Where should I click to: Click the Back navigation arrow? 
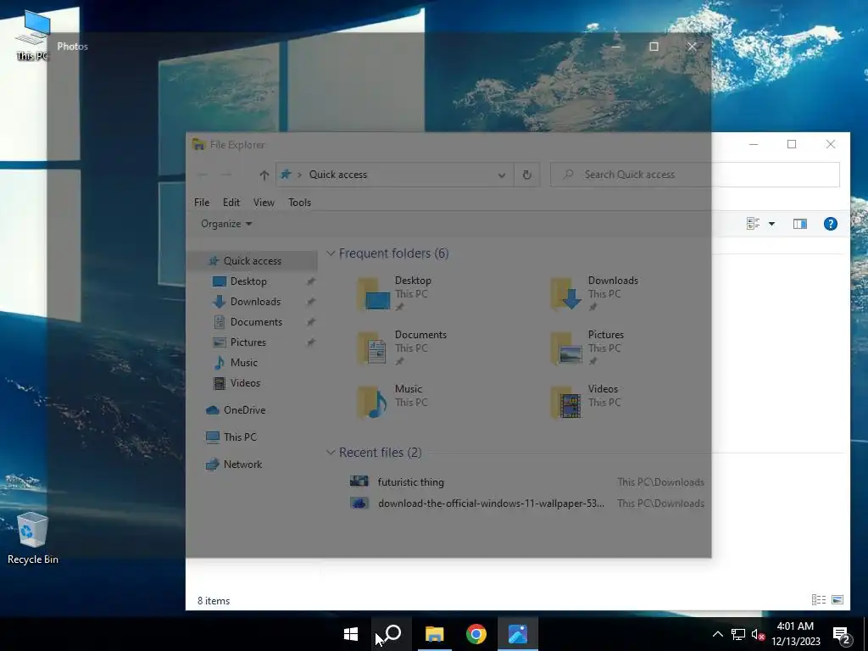(x=202, y=175)
